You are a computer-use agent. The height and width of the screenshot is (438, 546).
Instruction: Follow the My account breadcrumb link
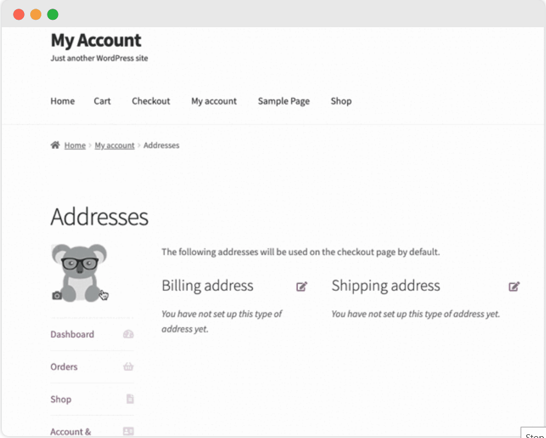[x=114, y=145]
